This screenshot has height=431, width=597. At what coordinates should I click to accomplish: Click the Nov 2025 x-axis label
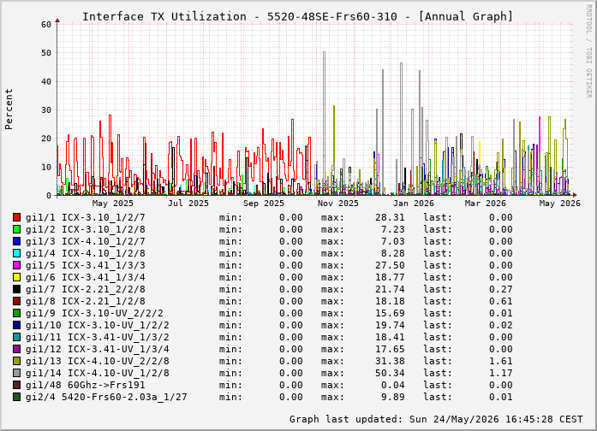click(x=338, y=204)
